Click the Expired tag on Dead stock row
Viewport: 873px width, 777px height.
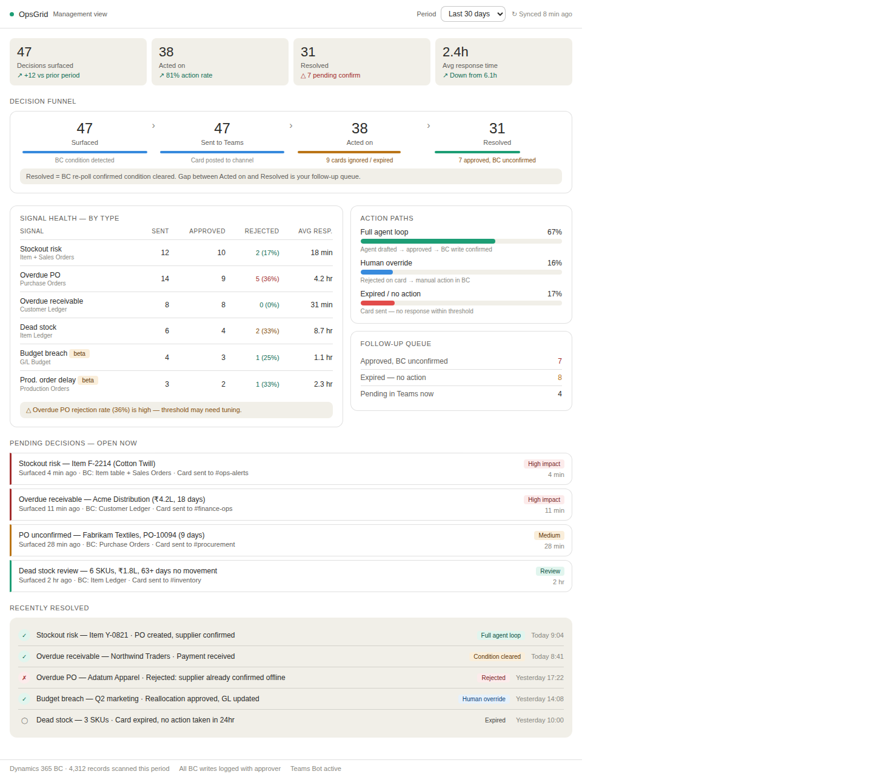click(x=495, y=720)
